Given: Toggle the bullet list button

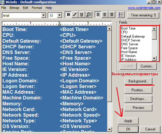Looking at the screenshot, I should pos(121,15).
